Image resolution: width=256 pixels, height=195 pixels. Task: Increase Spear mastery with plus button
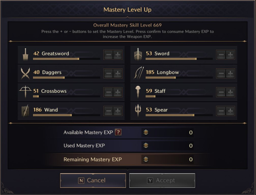(230, 111)
